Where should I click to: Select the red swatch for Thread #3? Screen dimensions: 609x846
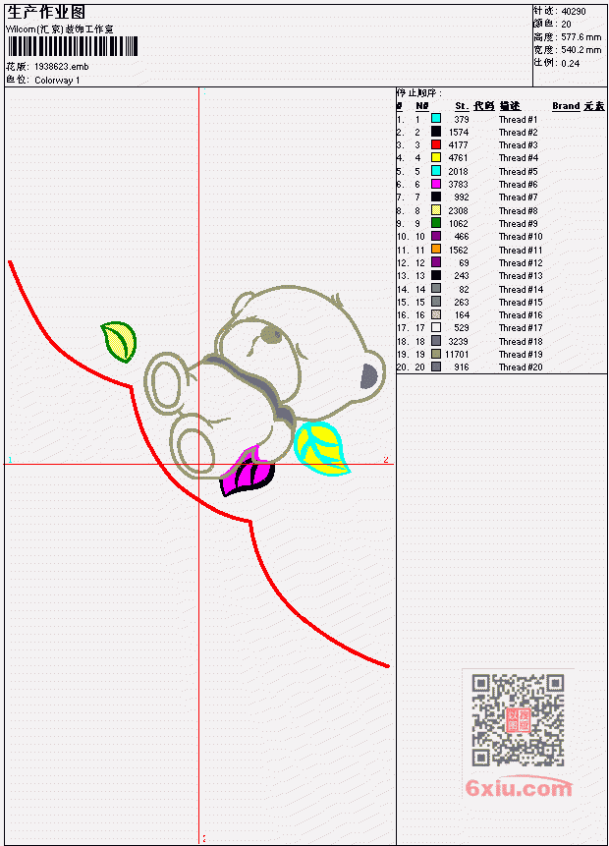(x=436, y=144)
